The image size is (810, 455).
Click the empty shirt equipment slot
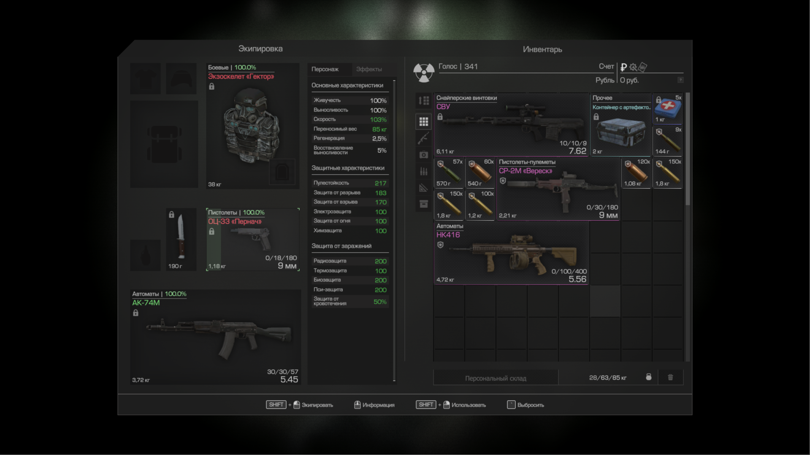pyautogui.click(x=145, y=79)
